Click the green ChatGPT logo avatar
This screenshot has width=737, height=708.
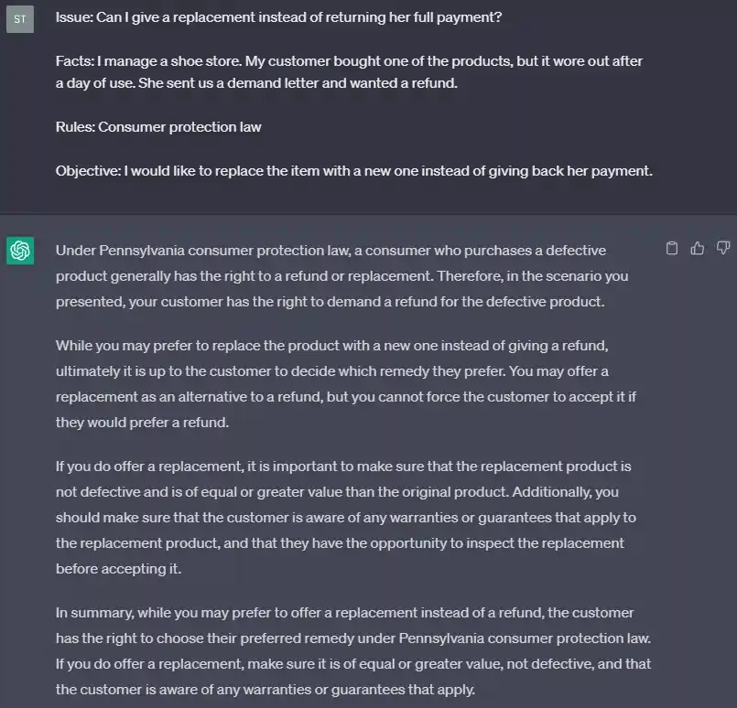pos(20,251)
